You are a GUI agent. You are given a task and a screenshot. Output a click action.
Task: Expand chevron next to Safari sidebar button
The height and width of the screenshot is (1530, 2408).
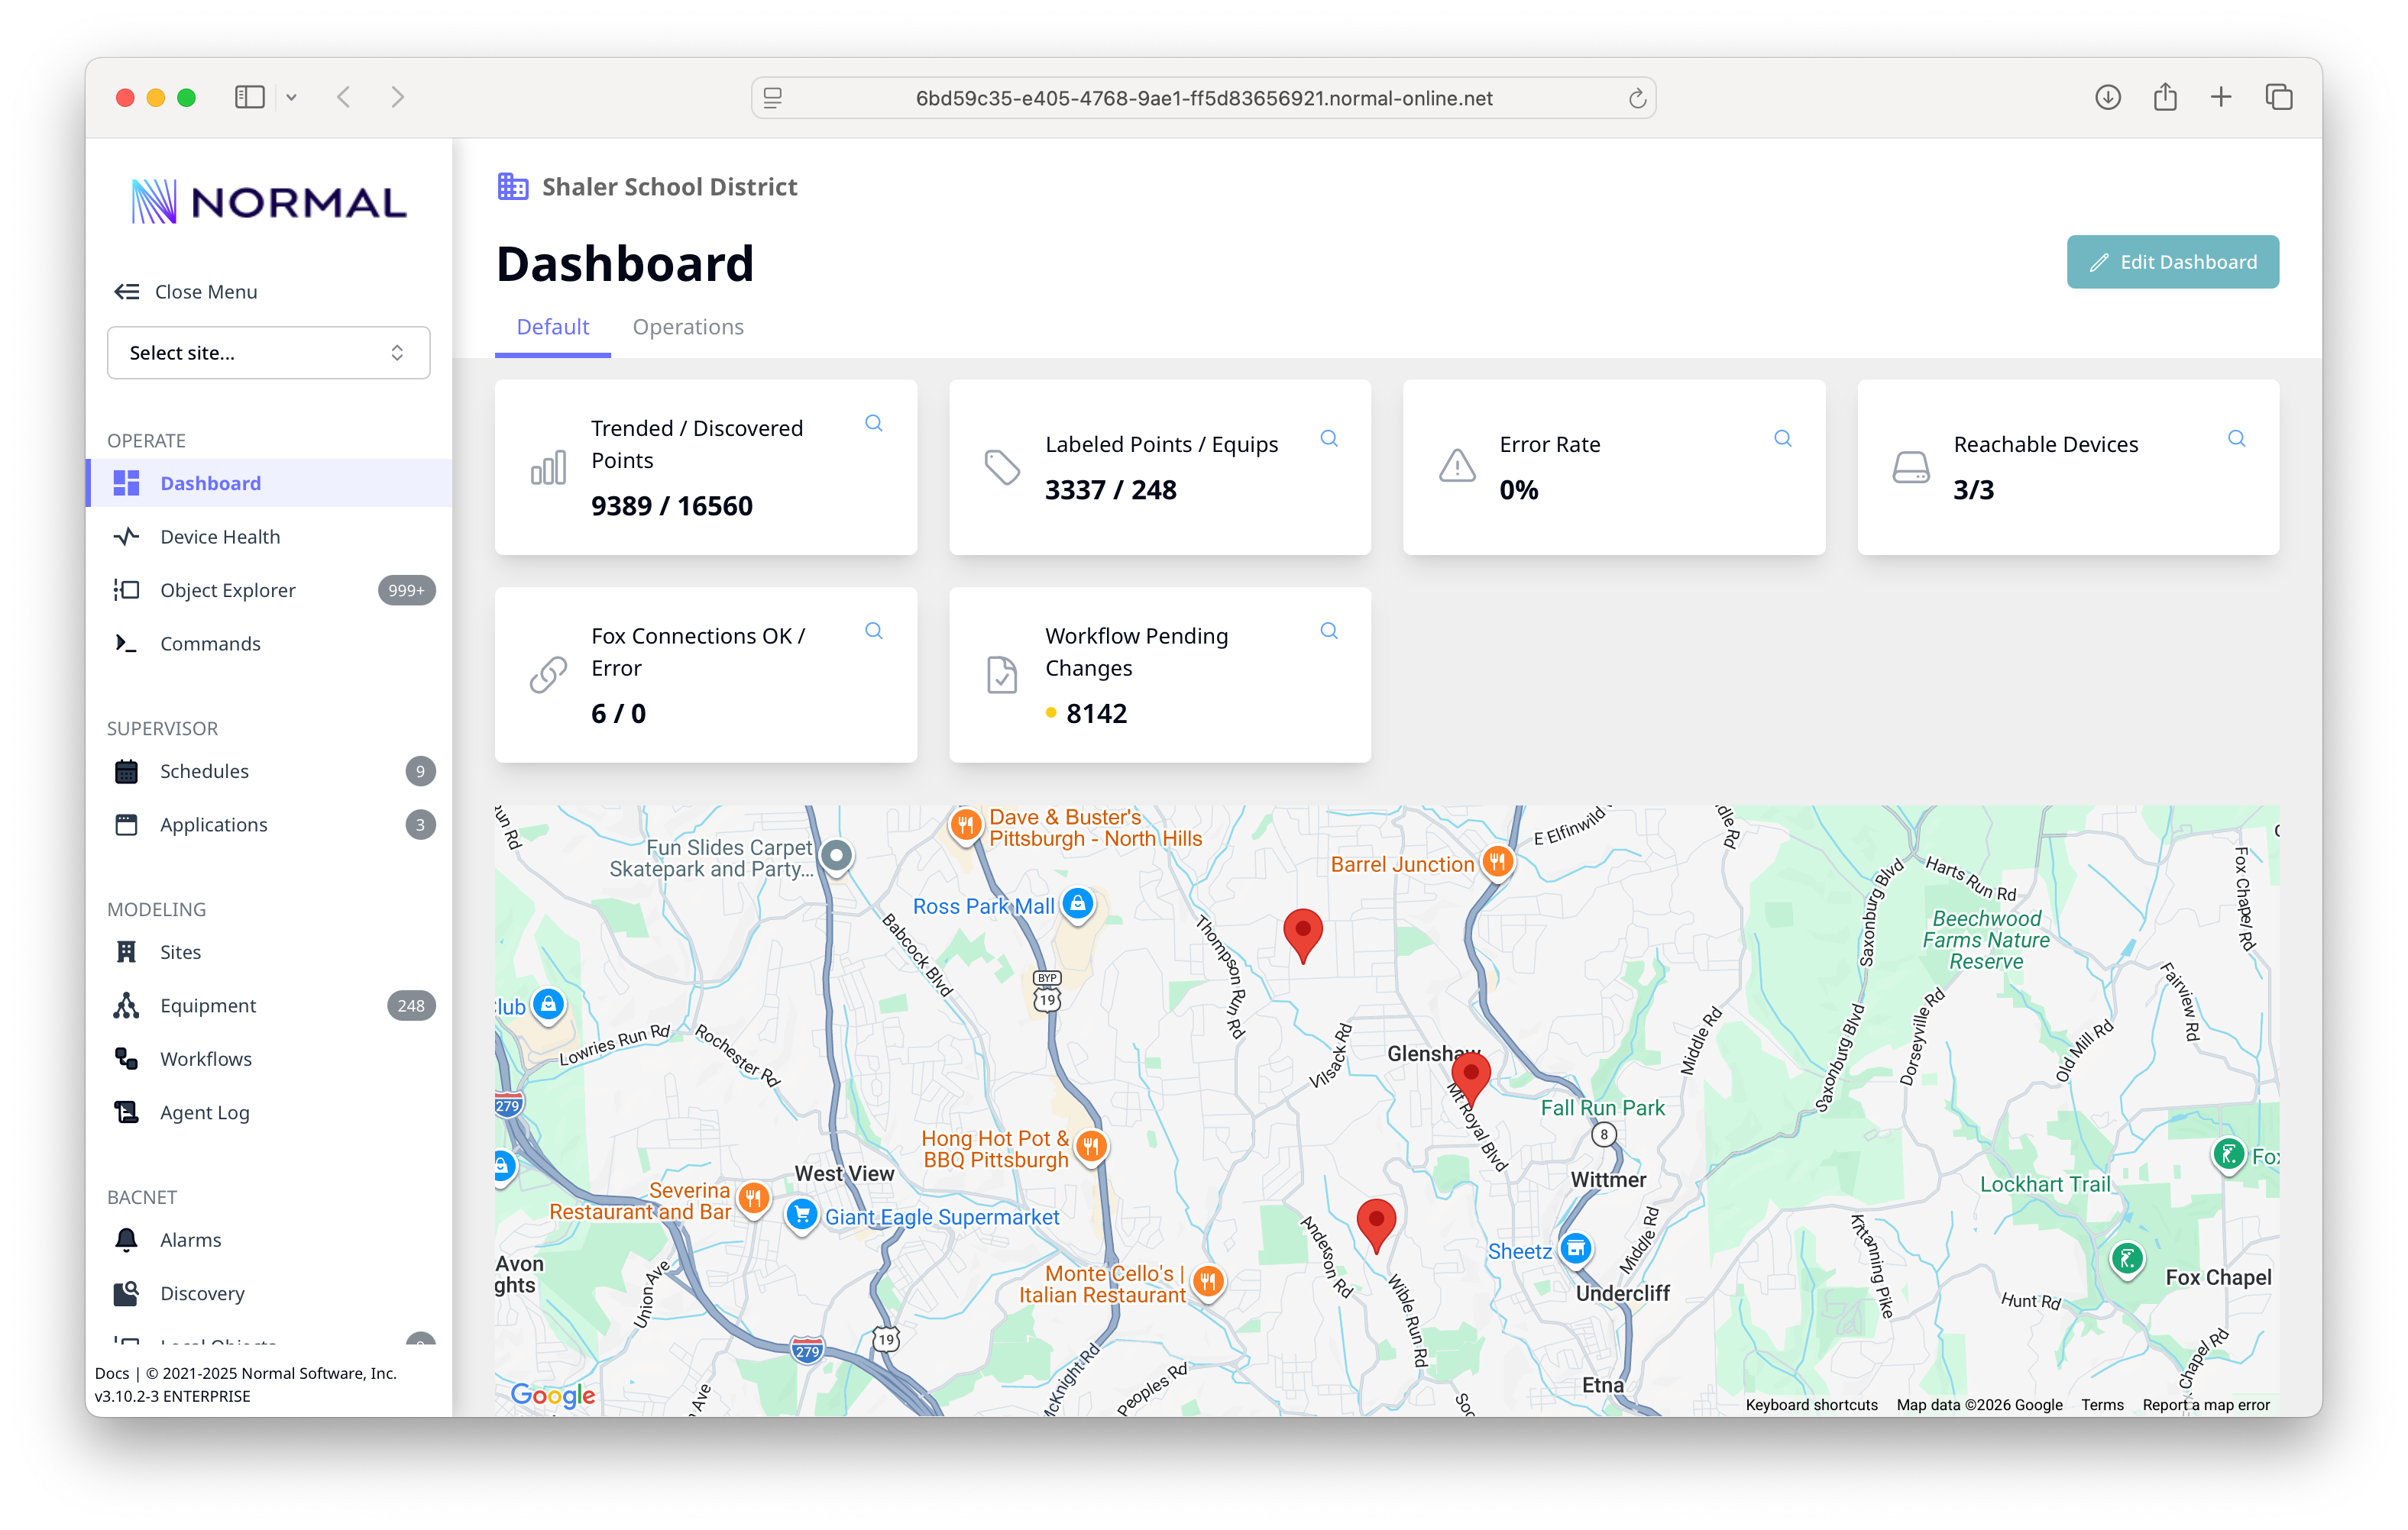(x=292, y=97)
